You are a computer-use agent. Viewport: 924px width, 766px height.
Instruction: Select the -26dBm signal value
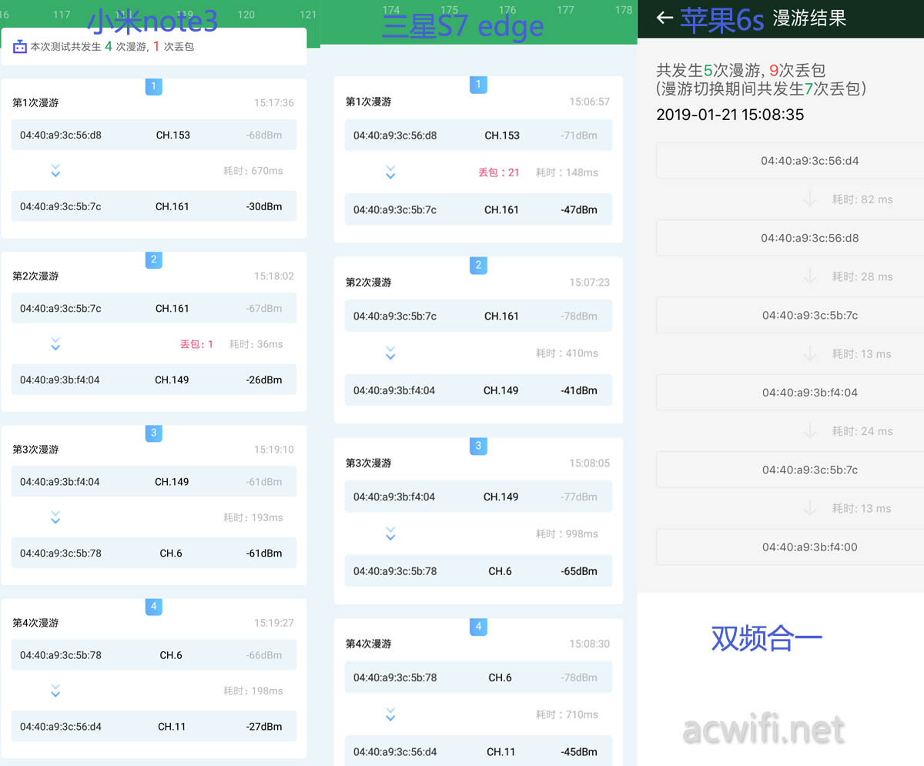click(x=264, y=380)
